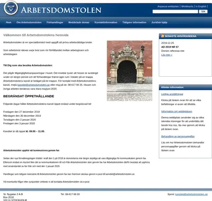Click the text Måndagen den 30 december 2019

point(22,116)
